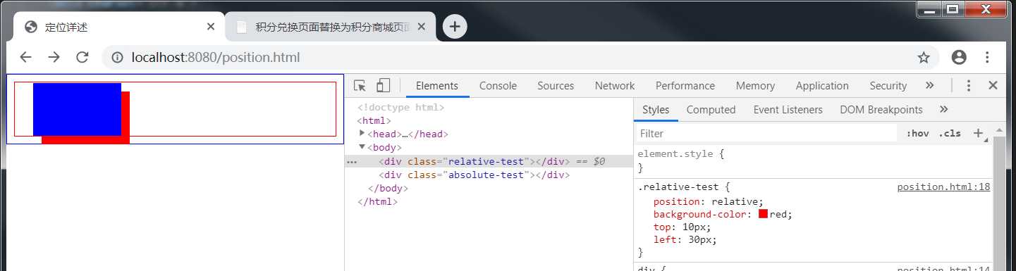Viewport: 1016px width, 271px height.
Task: Switch to the Memory tab
Action: click(755, 86)
